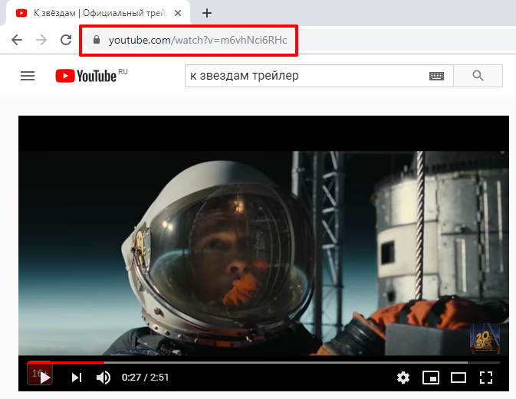516x399 pixels.
Task: Skip to next video
Action: [77, 378]
